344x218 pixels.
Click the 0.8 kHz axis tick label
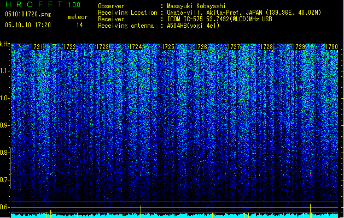[x=4, y=153]
